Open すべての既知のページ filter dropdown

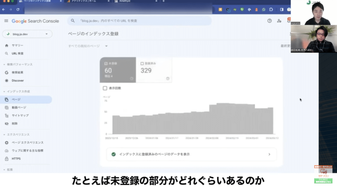[x=88, y=46]
